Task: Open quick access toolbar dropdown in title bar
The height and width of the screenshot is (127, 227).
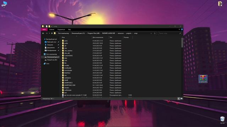Action: pos(51,26)
